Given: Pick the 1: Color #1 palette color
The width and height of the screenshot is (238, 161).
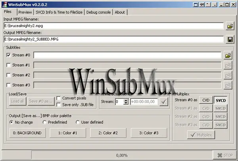Looking at the screenshot, I should [x=68, y=133].
